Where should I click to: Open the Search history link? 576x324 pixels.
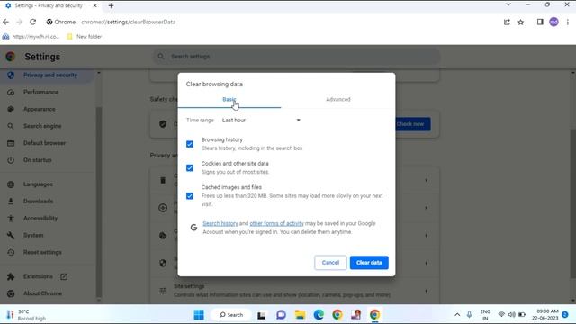220,223
